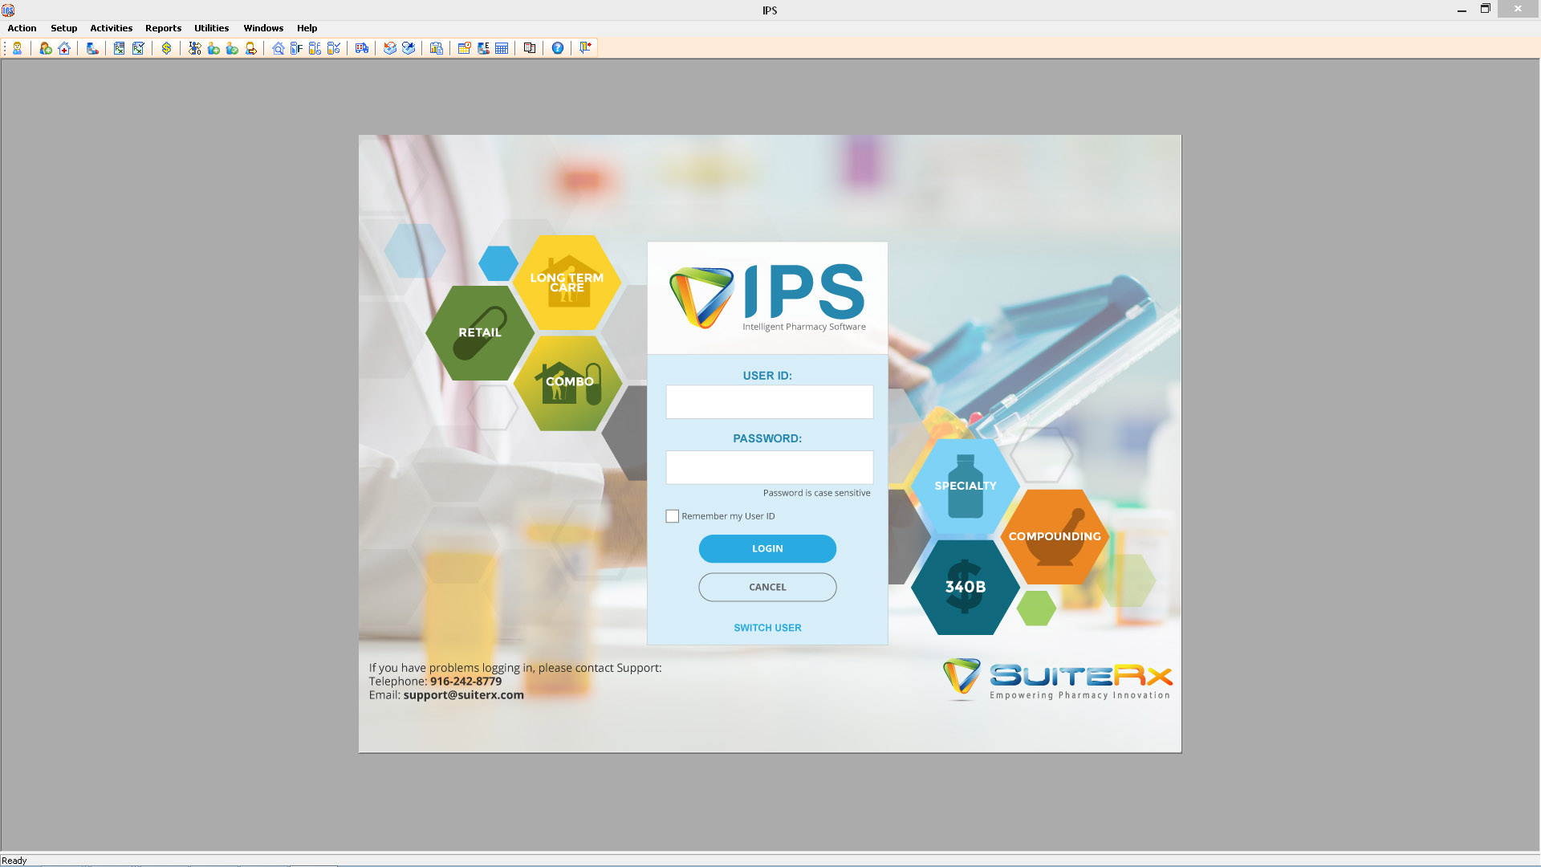Click the vial with letter F icon

(x=296, y=48)
